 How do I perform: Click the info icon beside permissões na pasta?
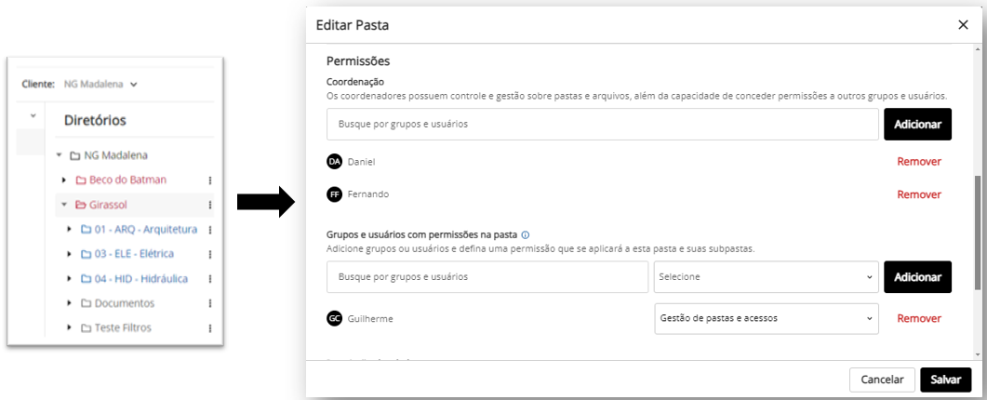(525, 235)
